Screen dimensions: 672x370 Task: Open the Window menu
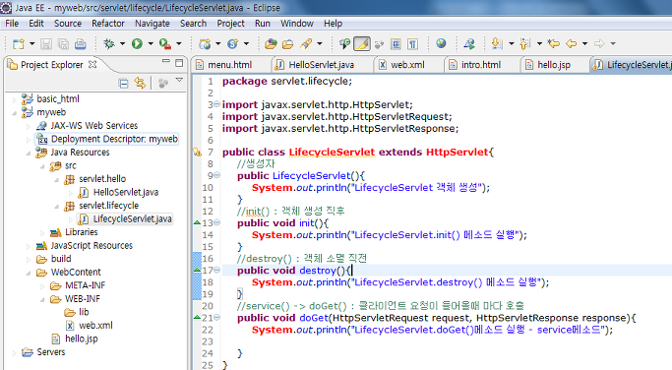coord(297,24)
